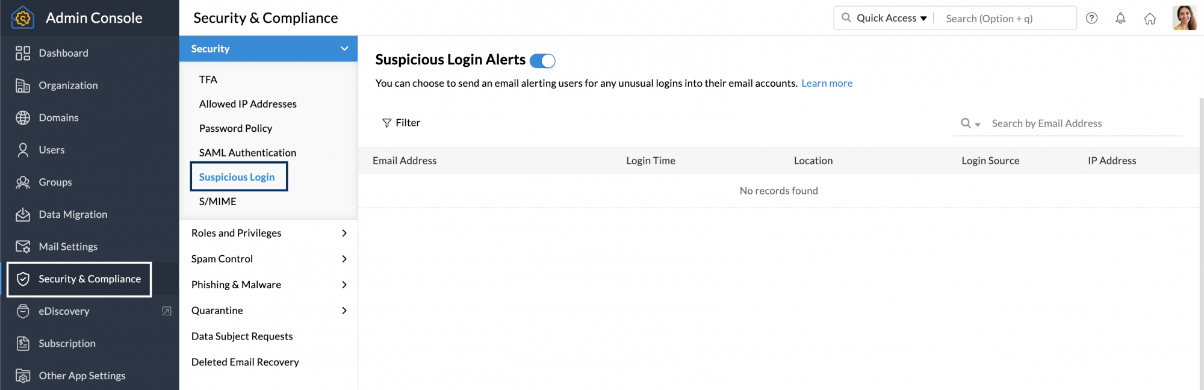Screen dimensions: 1204x390
Task: Open the search type dropdown arrow
Action: pyautogui.click(x=978, y=125)
